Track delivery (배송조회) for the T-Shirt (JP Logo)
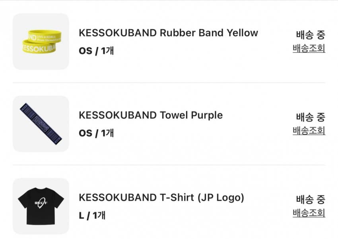Viewport: 338px width, 239px height. click(x=309, y=213)
